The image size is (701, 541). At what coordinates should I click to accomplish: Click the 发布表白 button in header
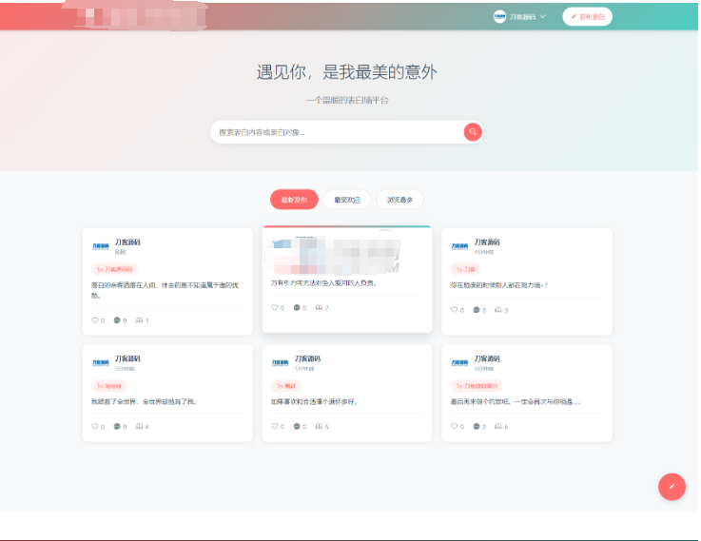[587, 16]
